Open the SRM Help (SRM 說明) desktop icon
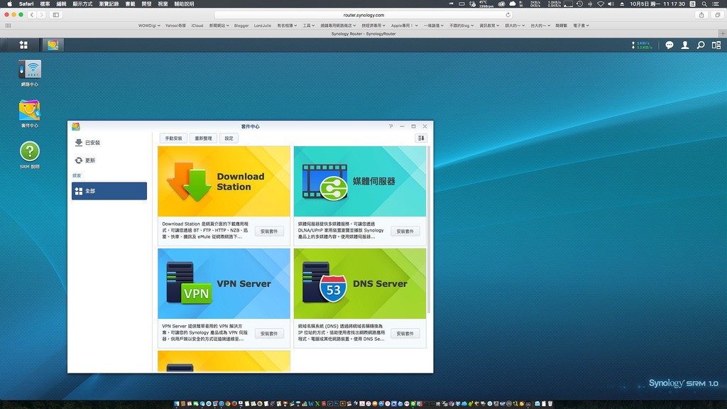This screenshot has width=727, height=409. pos(30,155)
